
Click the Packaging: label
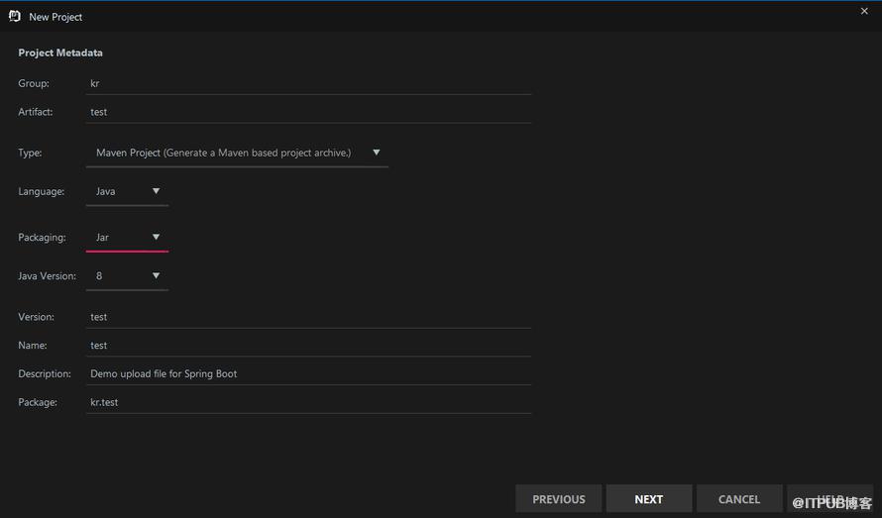click(x=42, y=238)
